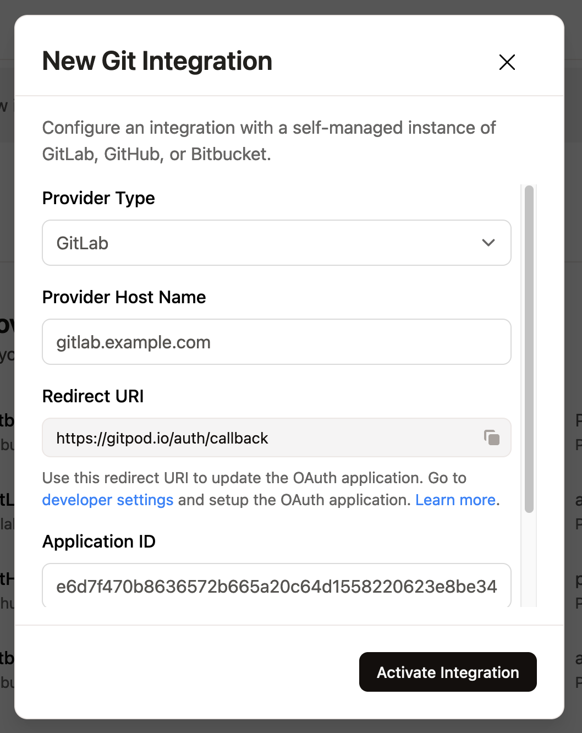
Task: Open the developer settings link
Action: [108, 500]
